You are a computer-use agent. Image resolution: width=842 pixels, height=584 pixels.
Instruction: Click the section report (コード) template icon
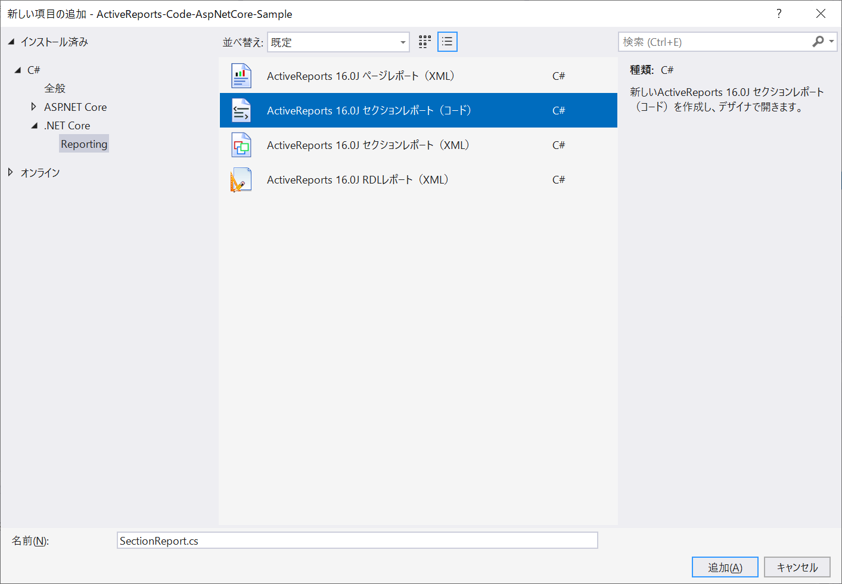tap(241, 110)
